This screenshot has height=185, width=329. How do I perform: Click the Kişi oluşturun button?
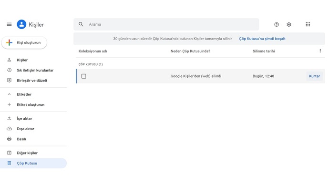click(x=24, y=42)
